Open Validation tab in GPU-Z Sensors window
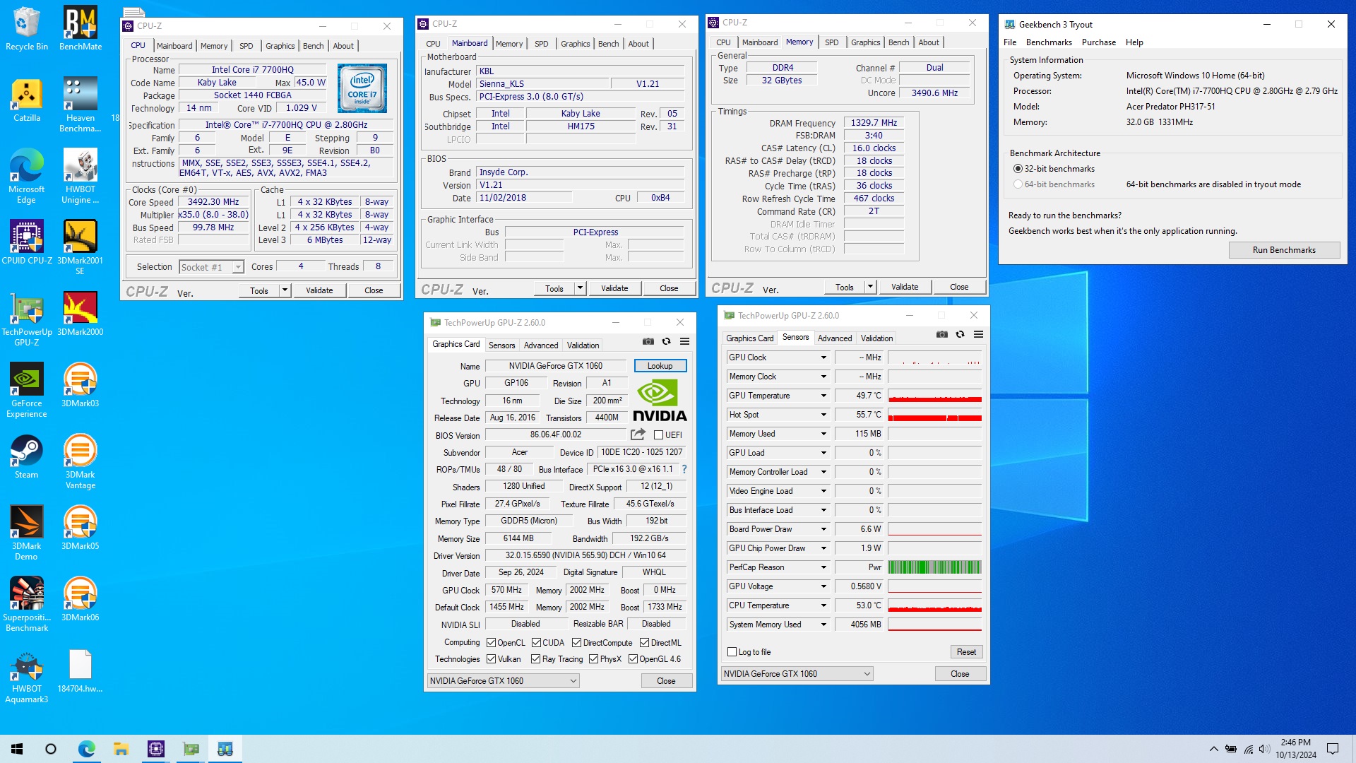 coord(876,338)
